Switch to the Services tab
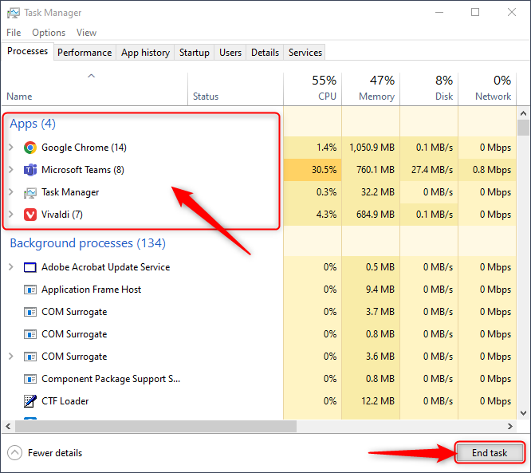Screen dimensions: 531x473 (x=305, y=53)
